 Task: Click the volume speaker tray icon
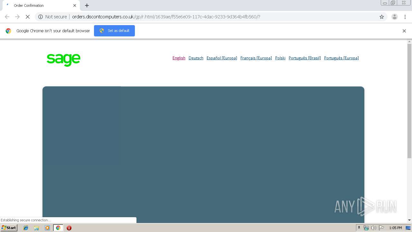point(373,228)
